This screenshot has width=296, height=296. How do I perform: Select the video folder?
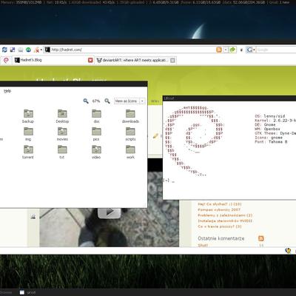(x=96, y=152)
